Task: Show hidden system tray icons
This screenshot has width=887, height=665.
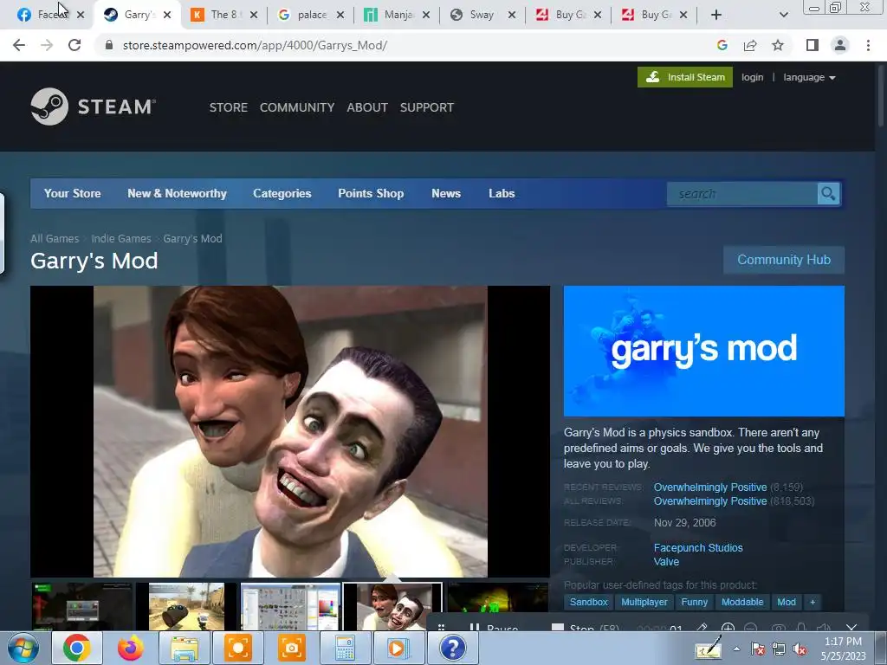Action: [x=736, y=649]
